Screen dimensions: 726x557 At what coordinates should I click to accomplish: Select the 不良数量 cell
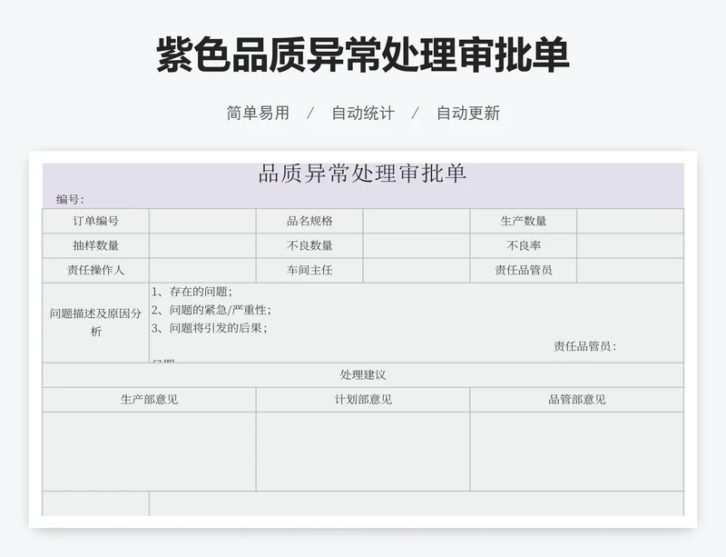(309, 245)
